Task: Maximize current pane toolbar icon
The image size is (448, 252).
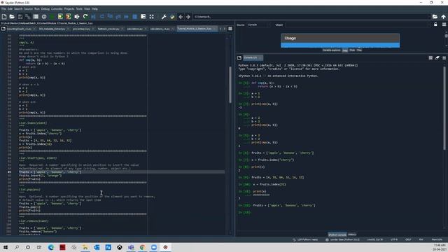Action: tap(151, 17)
